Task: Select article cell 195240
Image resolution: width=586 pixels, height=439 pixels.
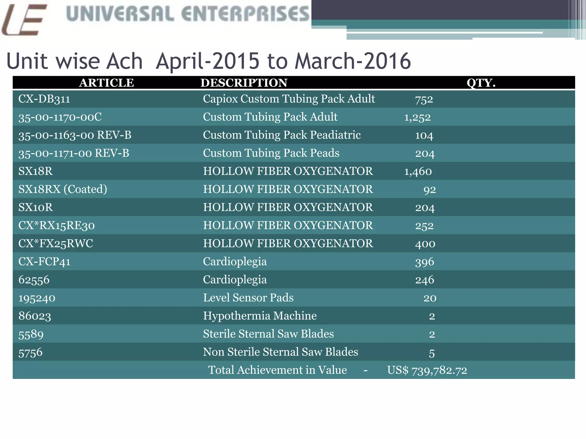Action: point(37,298)
